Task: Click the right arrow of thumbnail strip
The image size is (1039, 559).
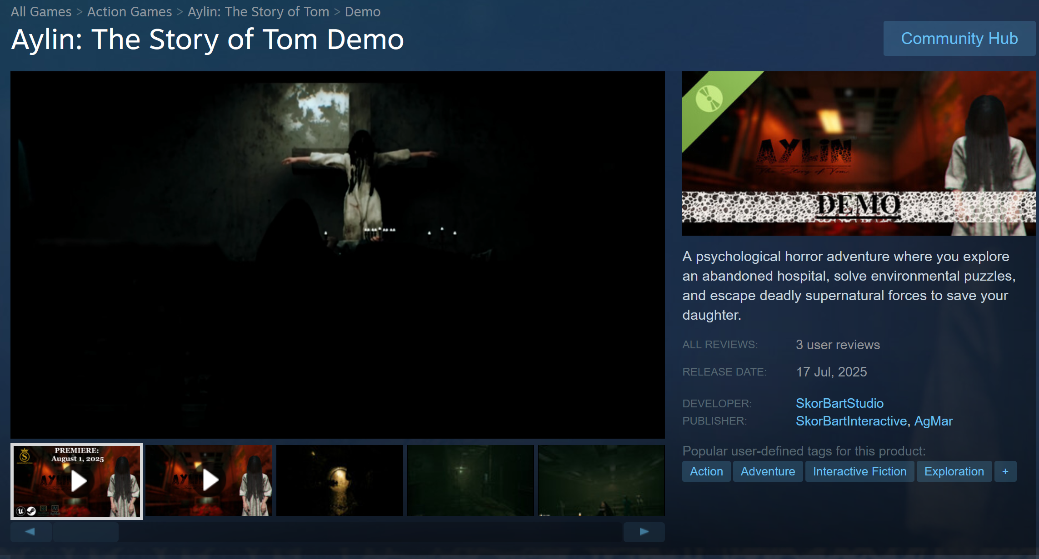Action: coord(644,532)
